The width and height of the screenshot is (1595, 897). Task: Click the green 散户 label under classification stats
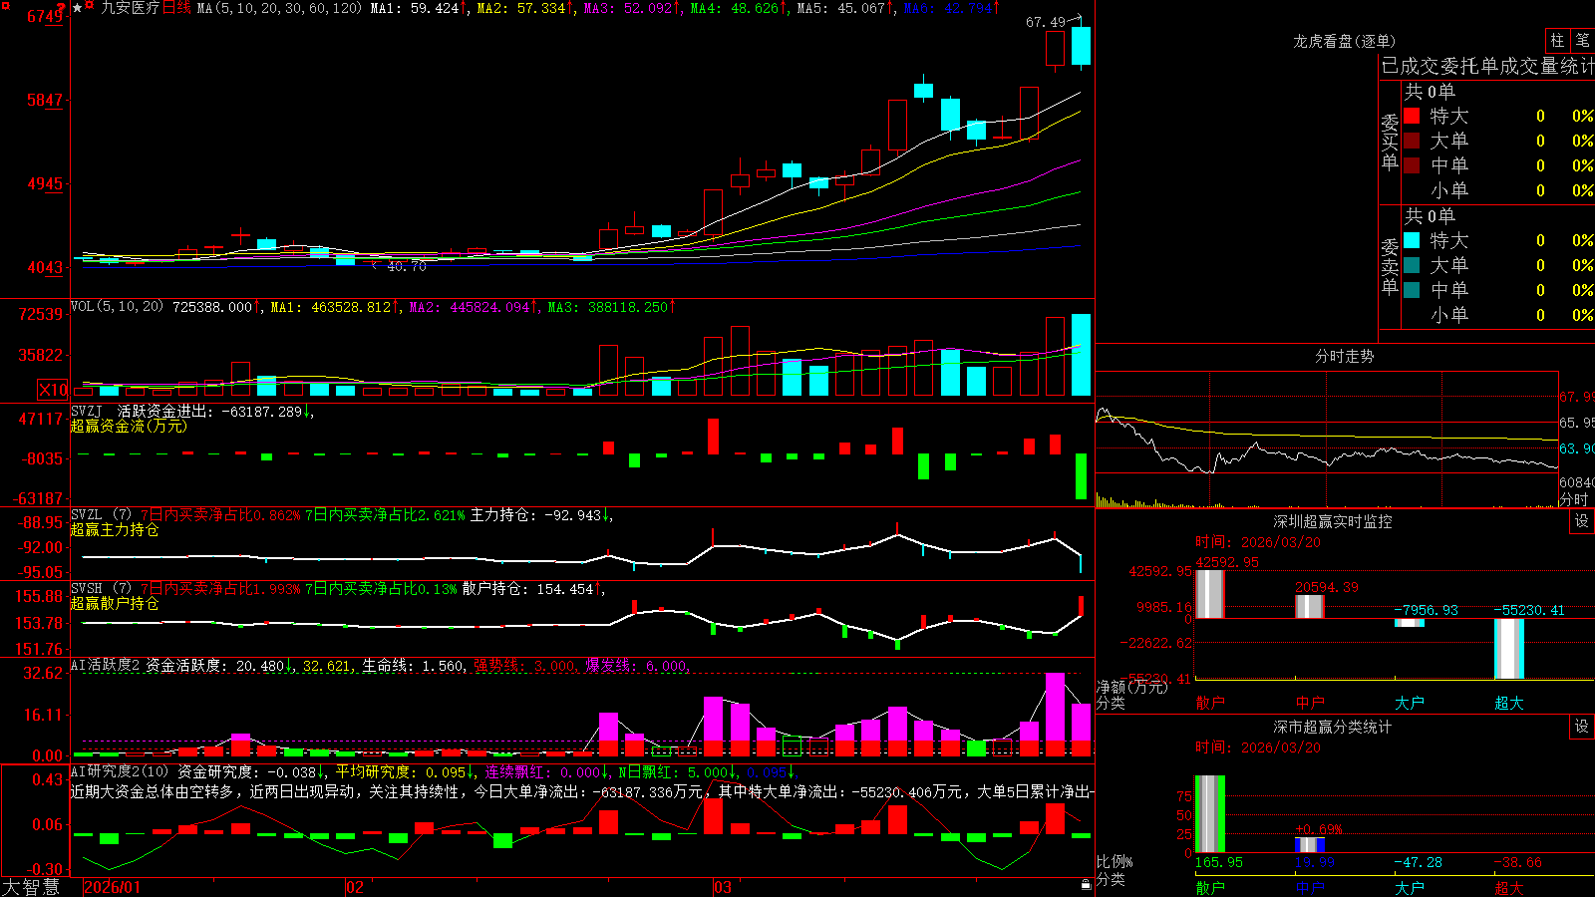click(x=1209, y=887)
